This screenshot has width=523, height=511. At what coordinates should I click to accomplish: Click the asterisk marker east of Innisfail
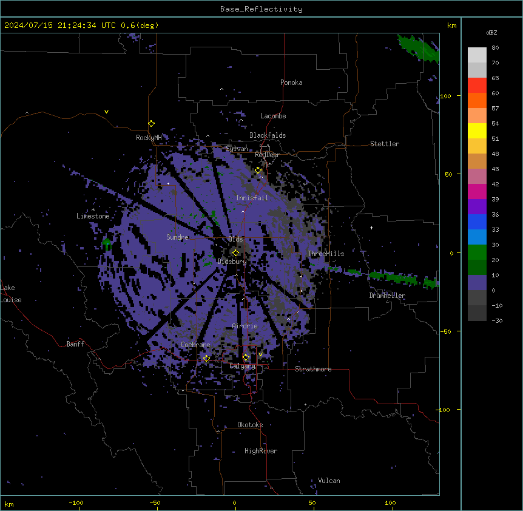click(x=305, y=184)
